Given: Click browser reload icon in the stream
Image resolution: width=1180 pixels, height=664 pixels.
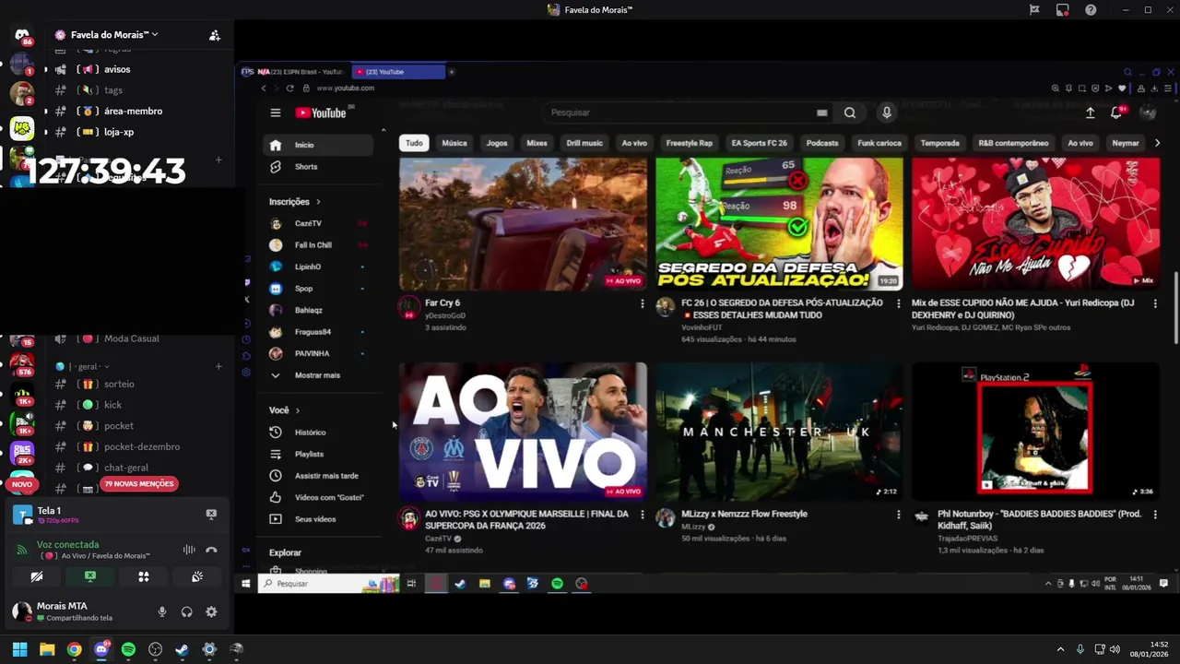Looking at the screenshot, I should (290, 89).
